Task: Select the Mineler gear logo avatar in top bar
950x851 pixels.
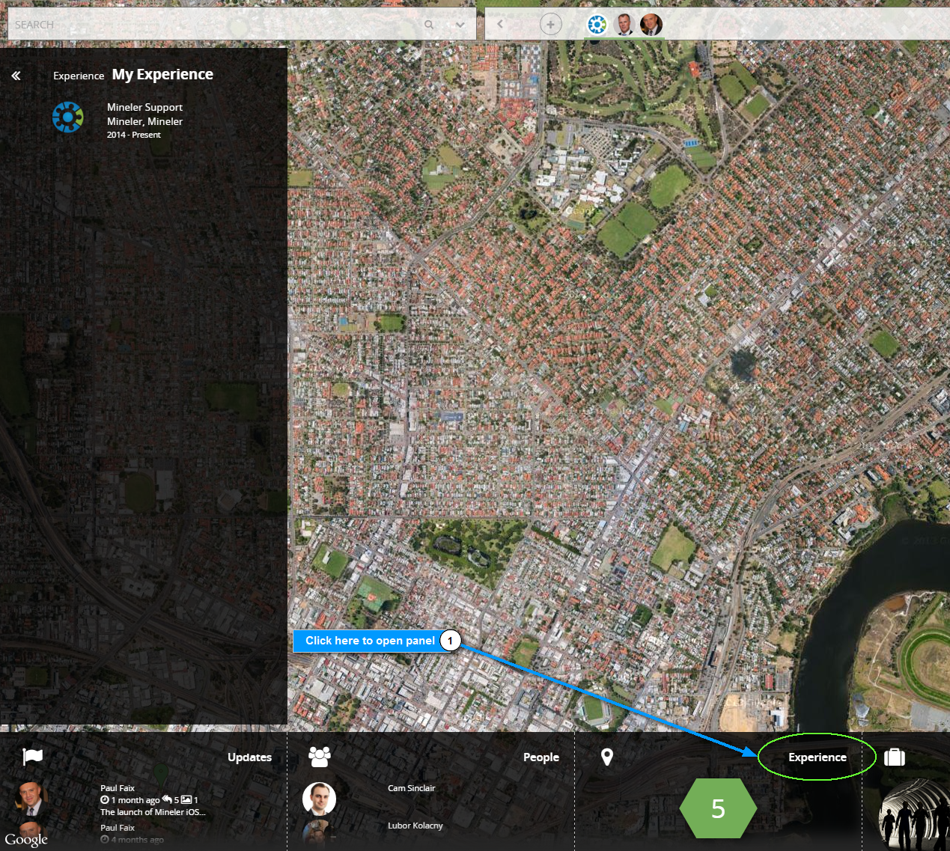Action: (x=597, y=25)
